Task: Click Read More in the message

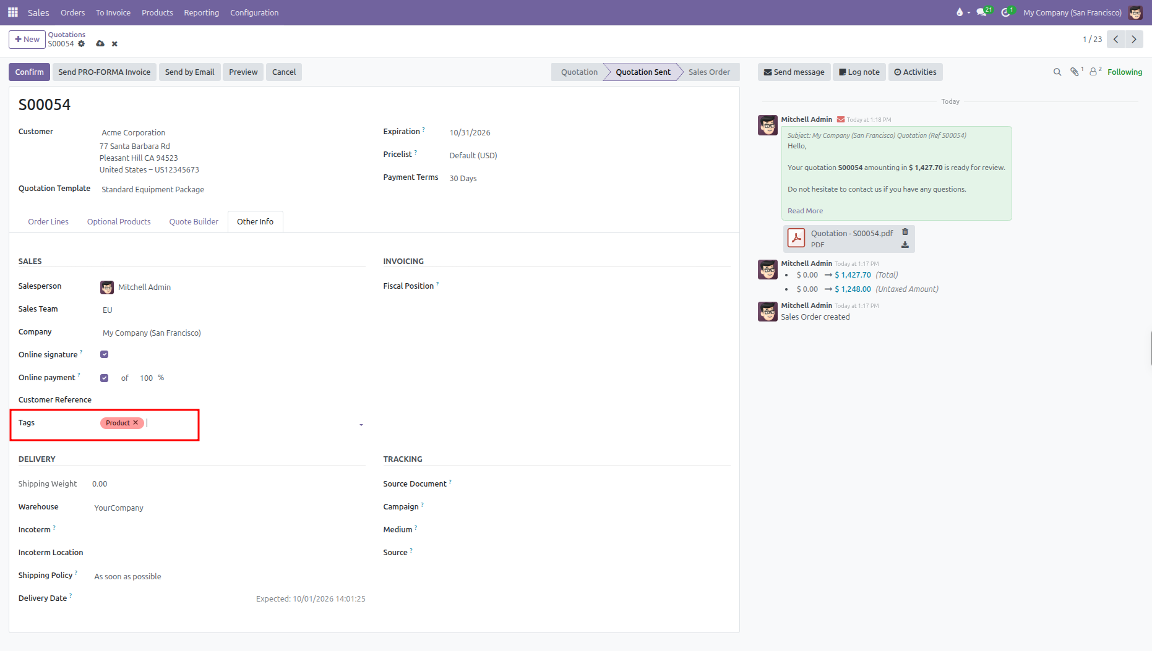Action: [805, 211]
